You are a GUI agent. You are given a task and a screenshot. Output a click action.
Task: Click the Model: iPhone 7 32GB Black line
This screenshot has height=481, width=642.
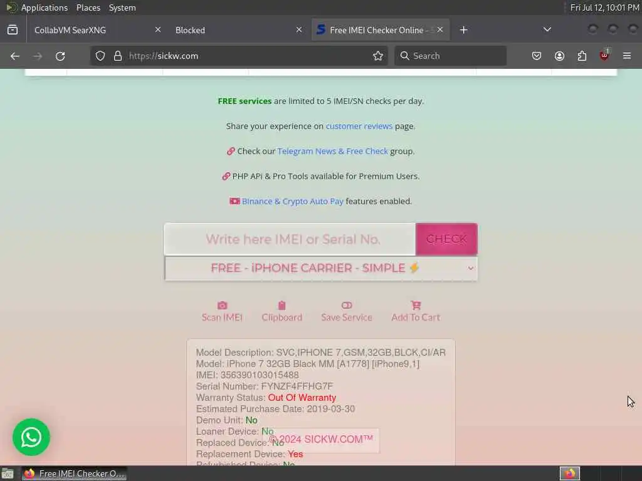(x=308, y=364)
